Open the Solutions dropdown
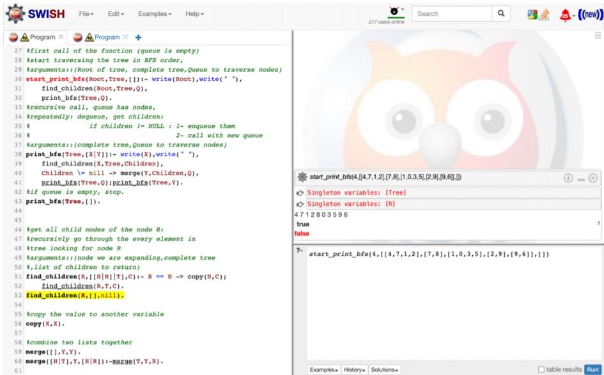 (384, 370)
